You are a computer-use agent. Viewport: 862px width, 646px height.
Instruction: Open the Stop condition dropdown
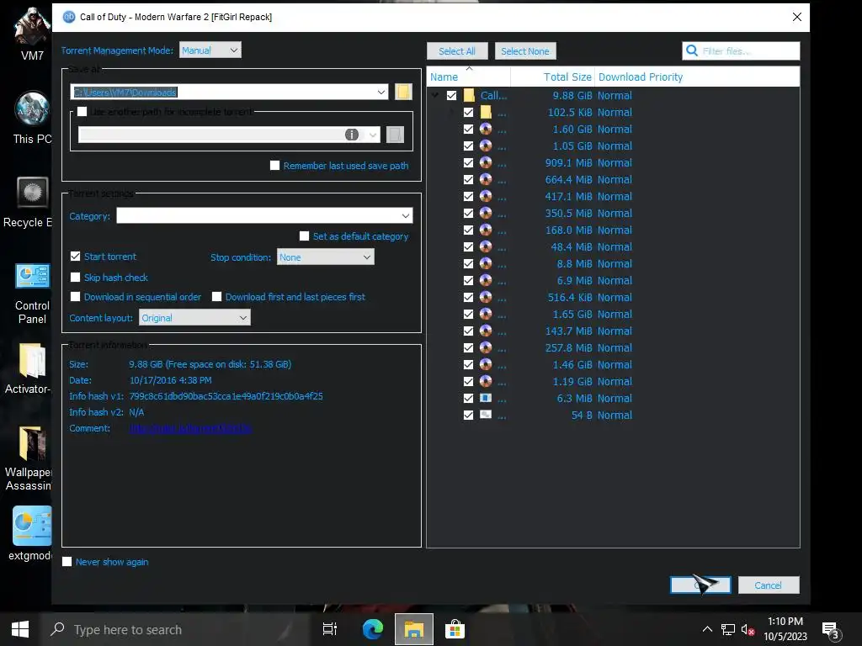point(326,257)
